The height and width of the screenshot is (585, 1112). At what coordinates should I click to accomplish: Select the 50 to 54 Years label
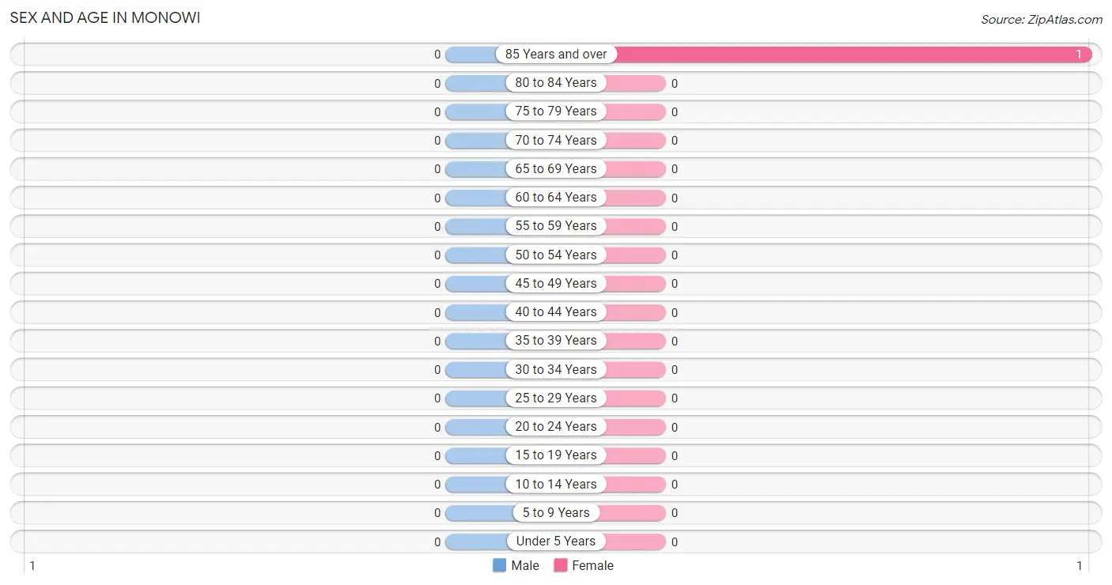tap(556, 255)
